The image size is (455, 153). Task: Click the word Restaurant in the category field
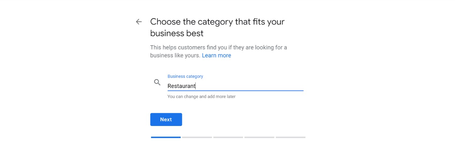coord(181,86)
